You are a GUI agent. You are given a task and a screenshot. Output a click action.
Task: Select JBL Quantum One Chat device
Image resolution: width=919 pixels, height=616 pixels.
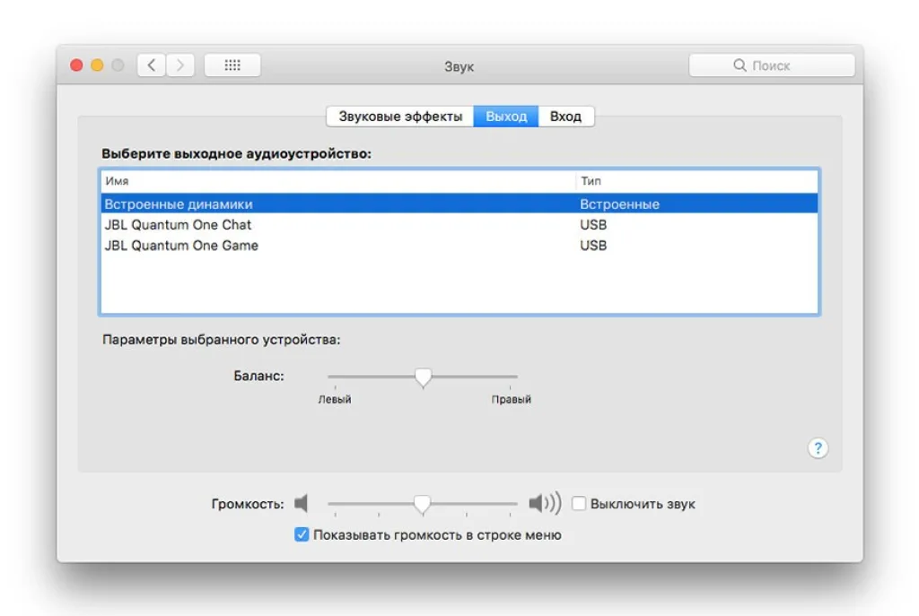tap(459, 225)
